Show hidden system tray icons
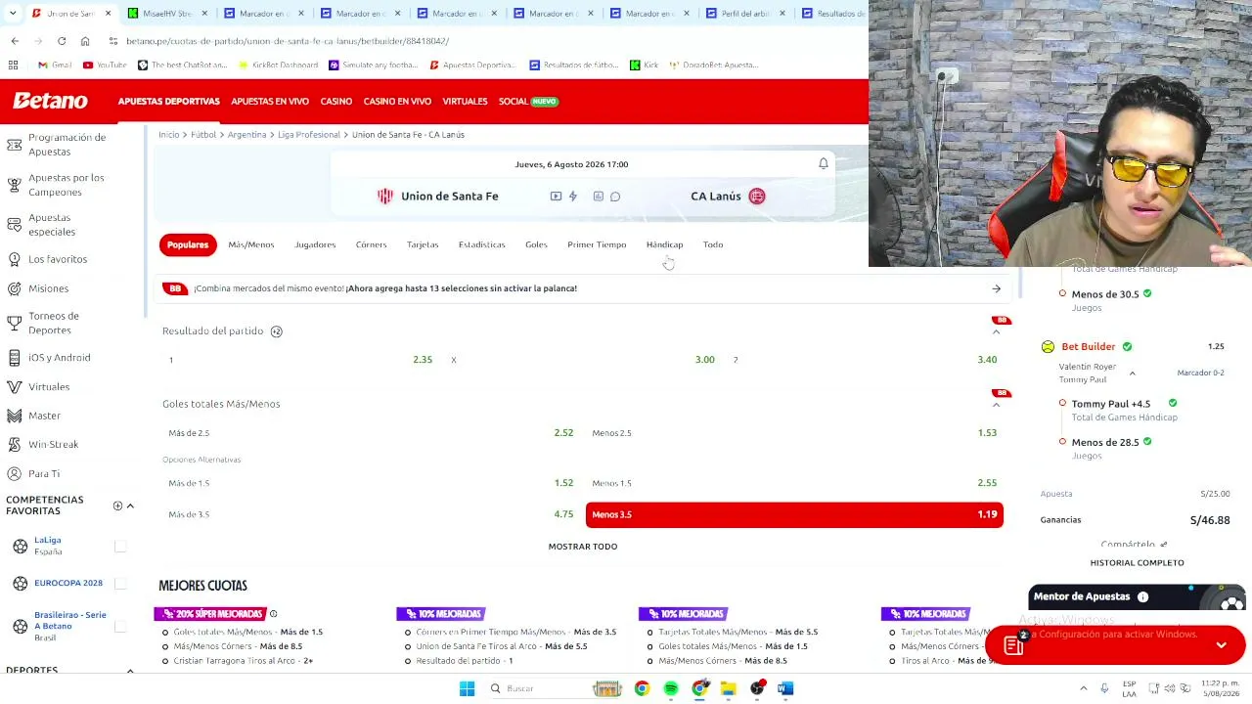This screenshot has width=1252, height=704. click(x=1083, y=688)
